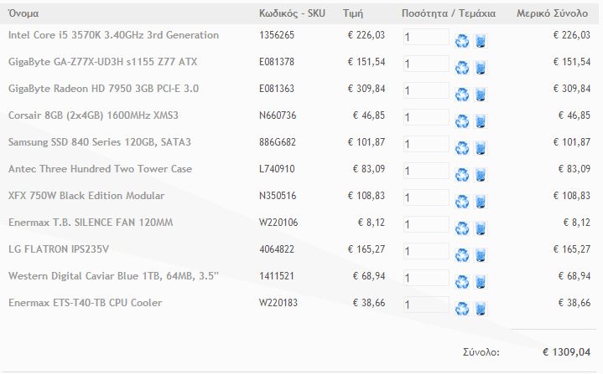Click quantity field for Enermax ETS-T40-TB CPU Cooler

click(426, 305)
